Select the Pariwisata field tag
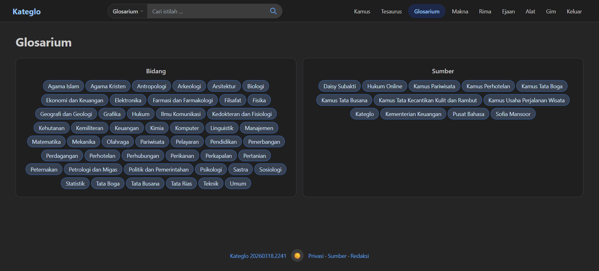Screen dimensions: 599x271 (x=152, y=142)
